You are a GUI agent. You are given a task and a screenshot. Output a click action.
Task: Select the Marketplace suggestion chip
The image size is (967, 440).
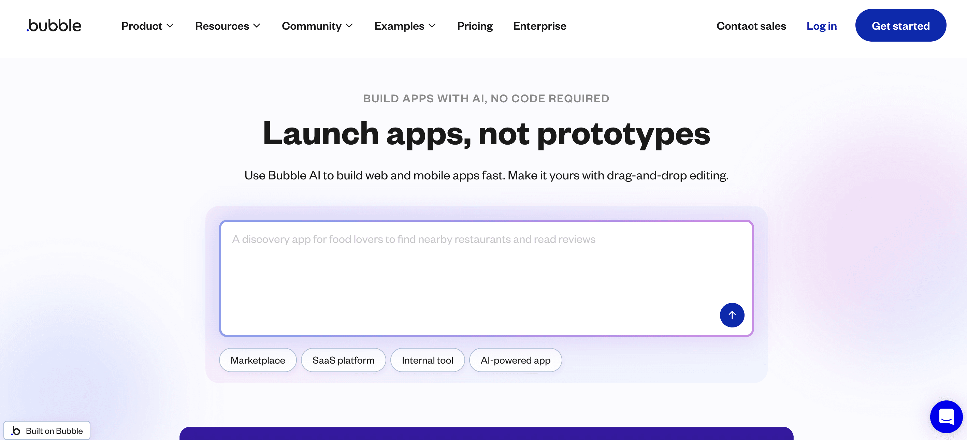258,360
